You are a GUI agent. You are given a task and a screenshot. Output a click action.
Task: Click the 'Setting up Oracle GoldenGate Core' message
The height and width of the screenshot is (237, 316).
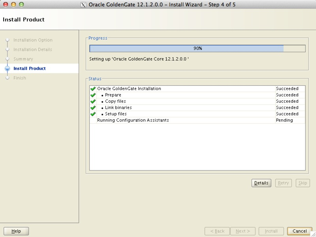coord(139,59)
